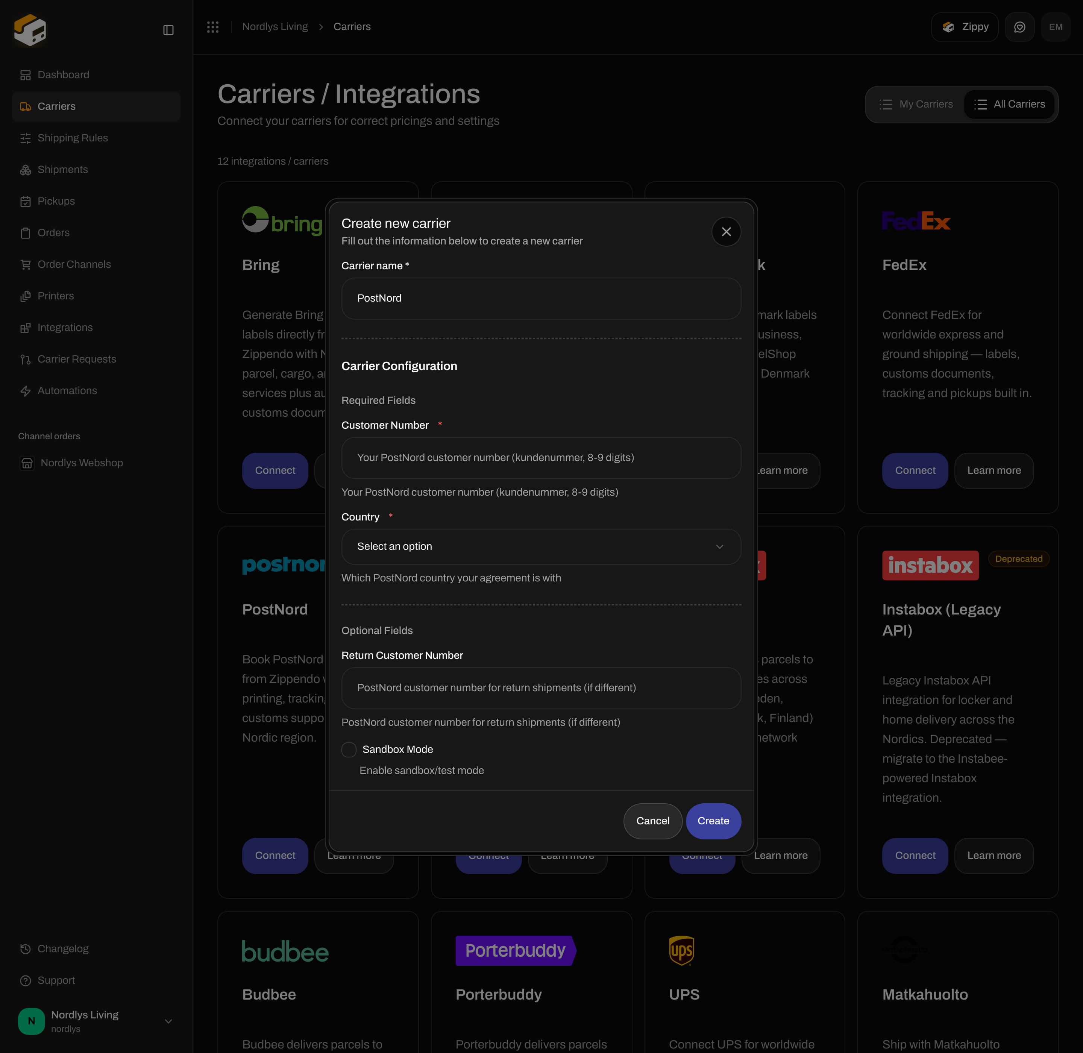
Task: Open the apps grid icon
Action: 213,27
